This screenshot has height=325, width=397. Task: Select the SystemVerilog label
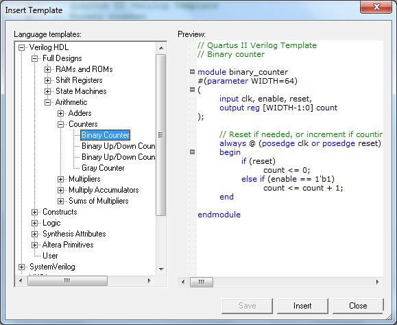(x=52, y=267)
